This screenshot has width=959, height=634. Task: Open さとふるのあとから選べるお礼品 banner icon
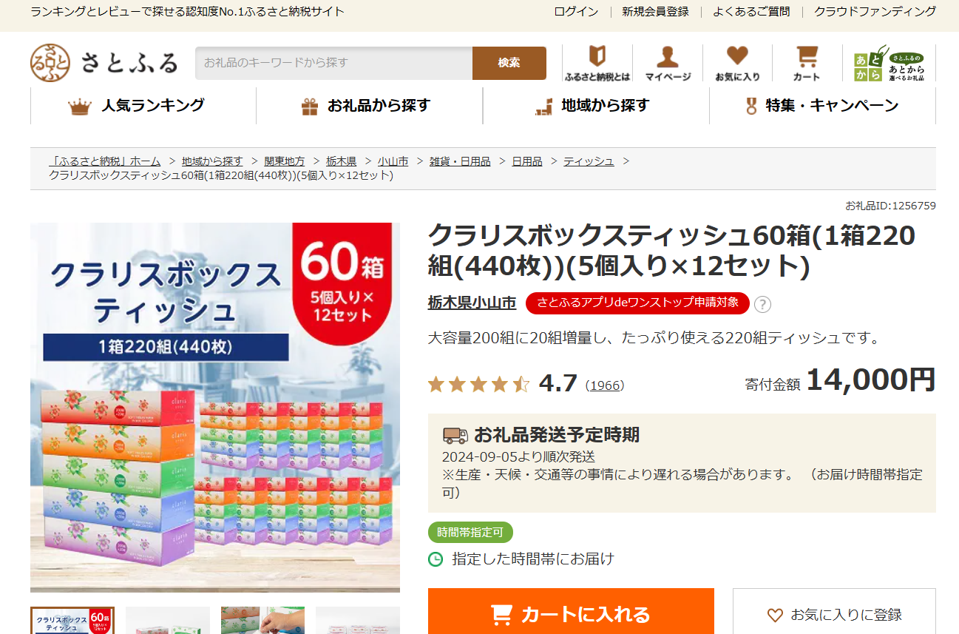click(889, 63)
